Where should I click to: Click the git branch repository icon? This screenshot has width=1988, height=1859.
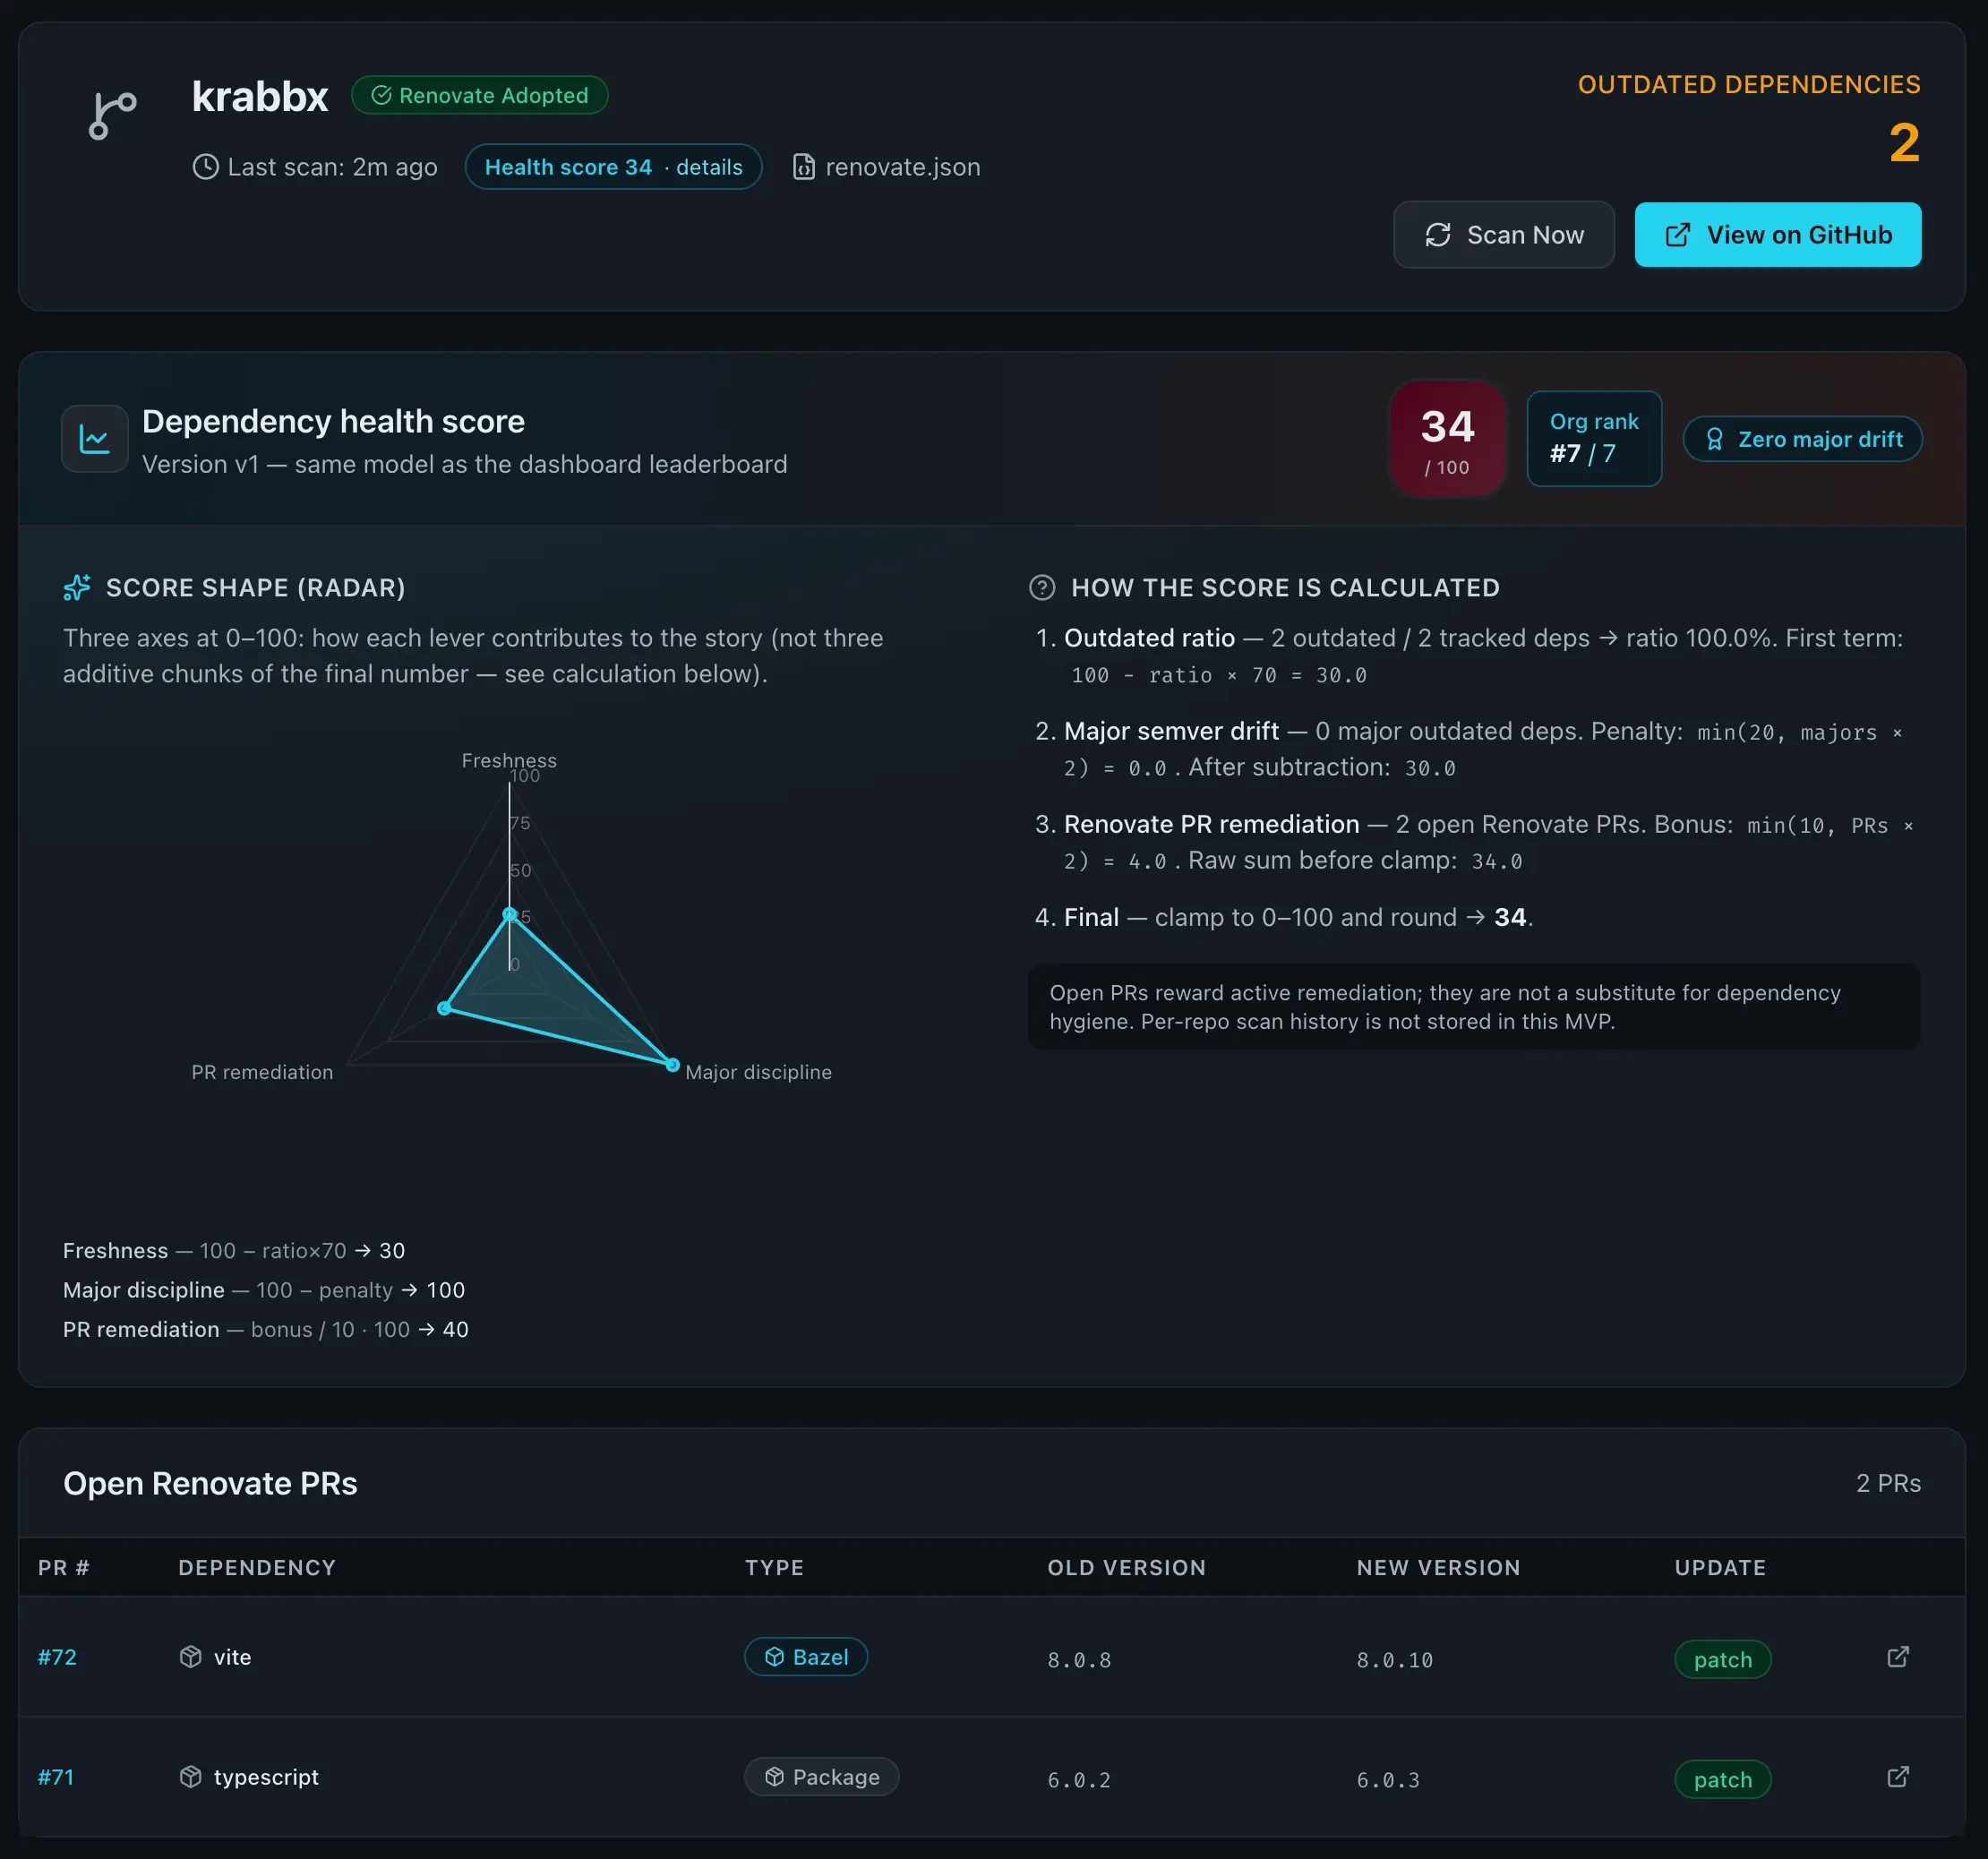(112, 115)
